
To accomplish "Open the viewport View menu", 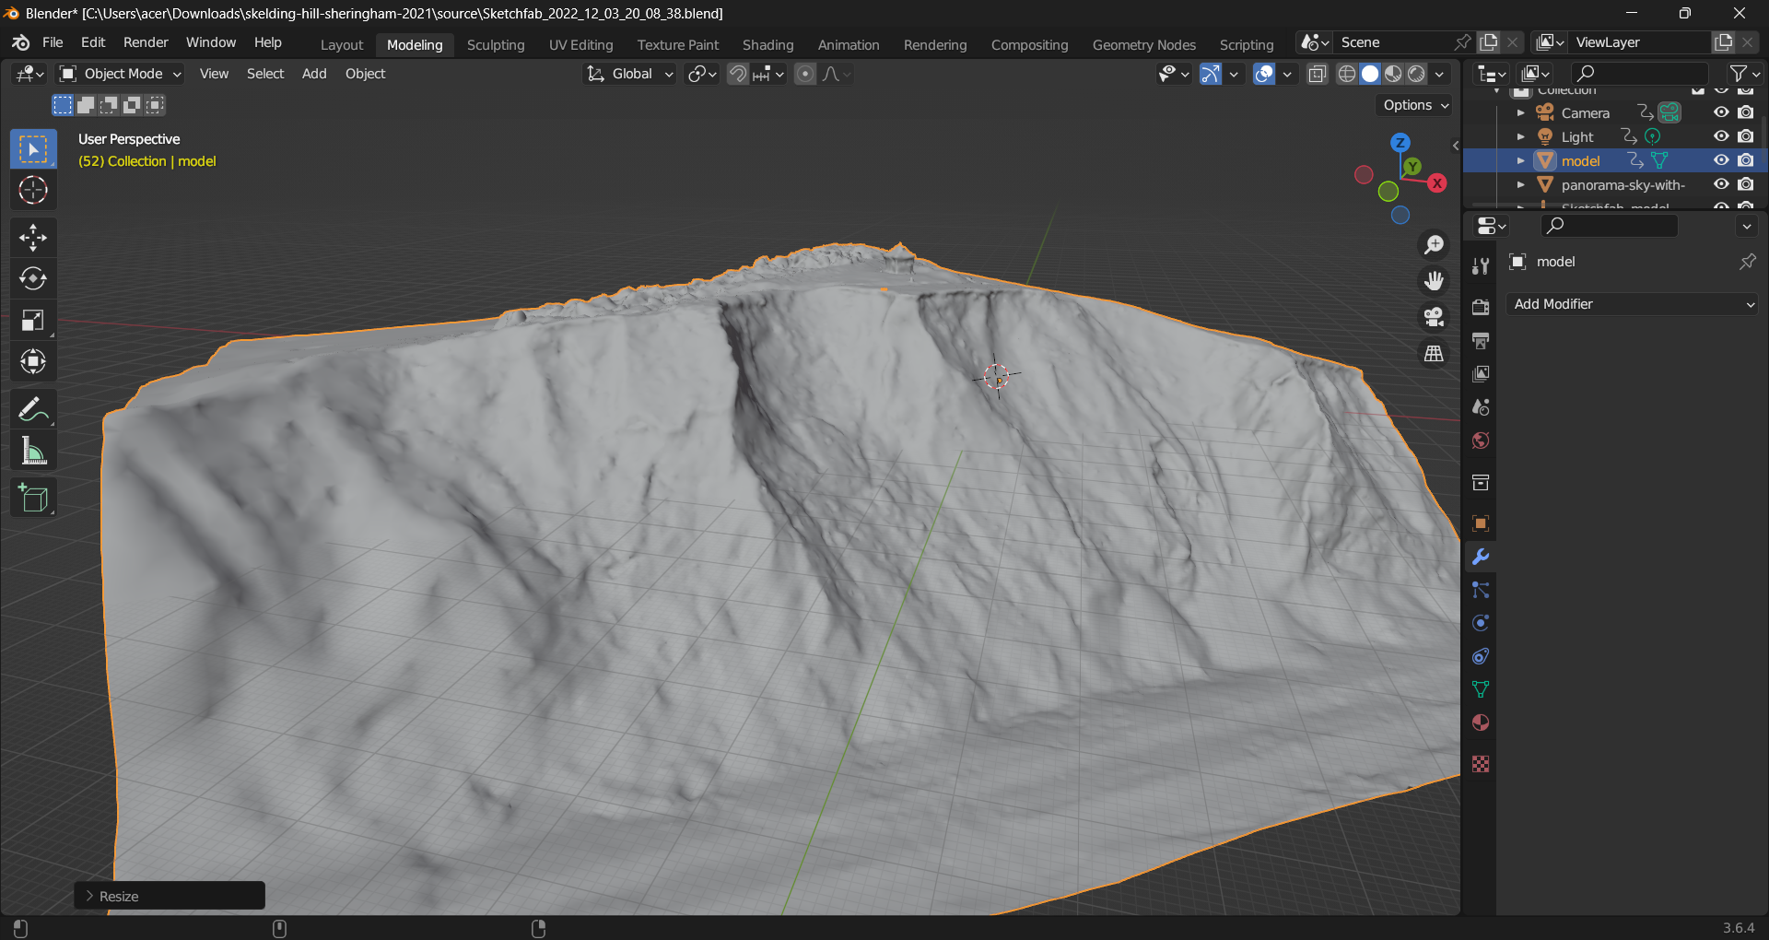I will 214,74.
